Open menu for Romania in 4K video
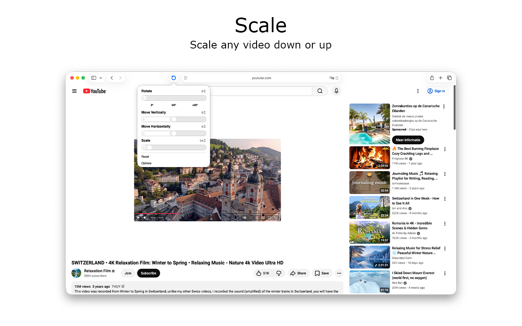The width and height of the screenshot is (522, 326). click(445, 224)
